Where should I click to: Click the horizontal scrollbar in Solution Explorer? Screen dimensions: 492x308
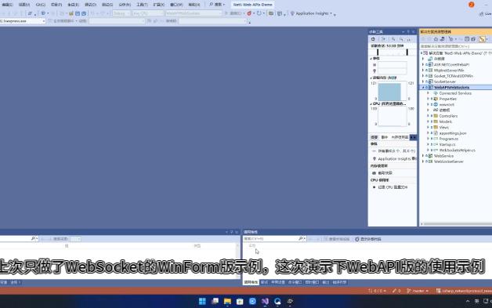pos(456,224)
